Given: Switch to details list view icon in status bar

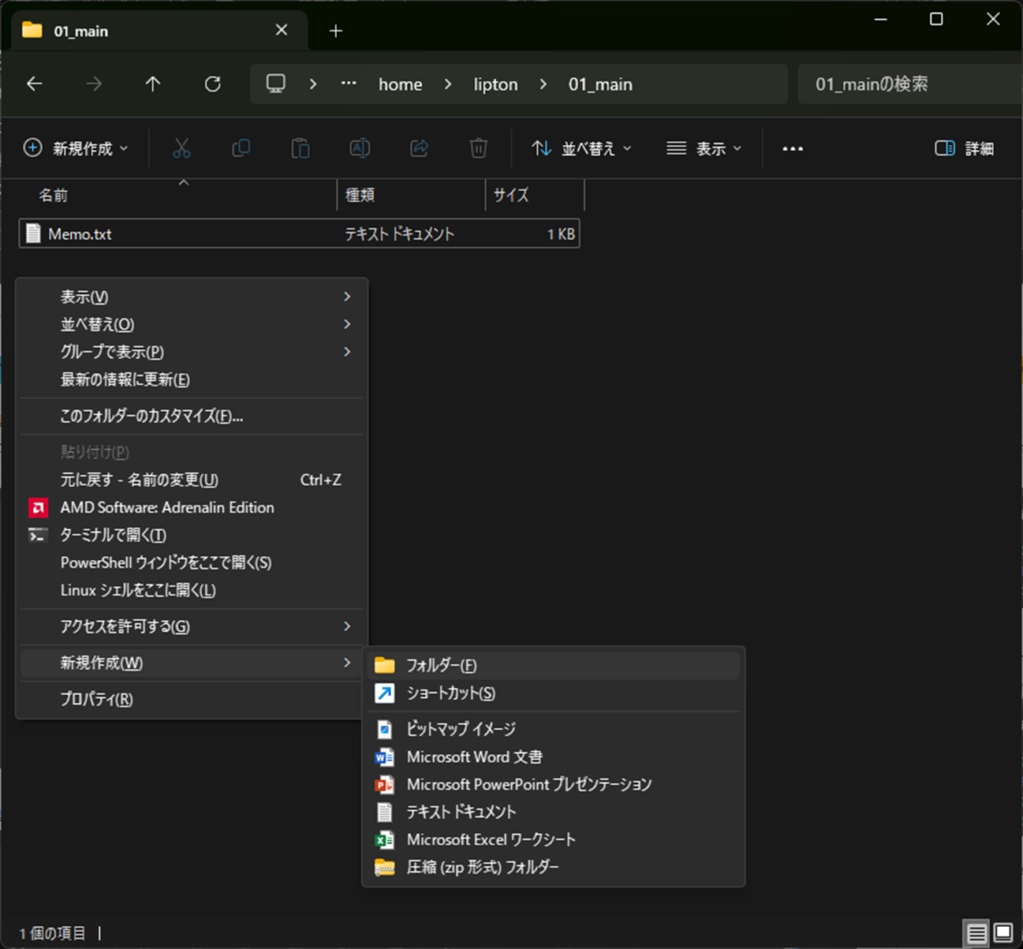Looking at the screenshot, I should [x=976, y=934].
